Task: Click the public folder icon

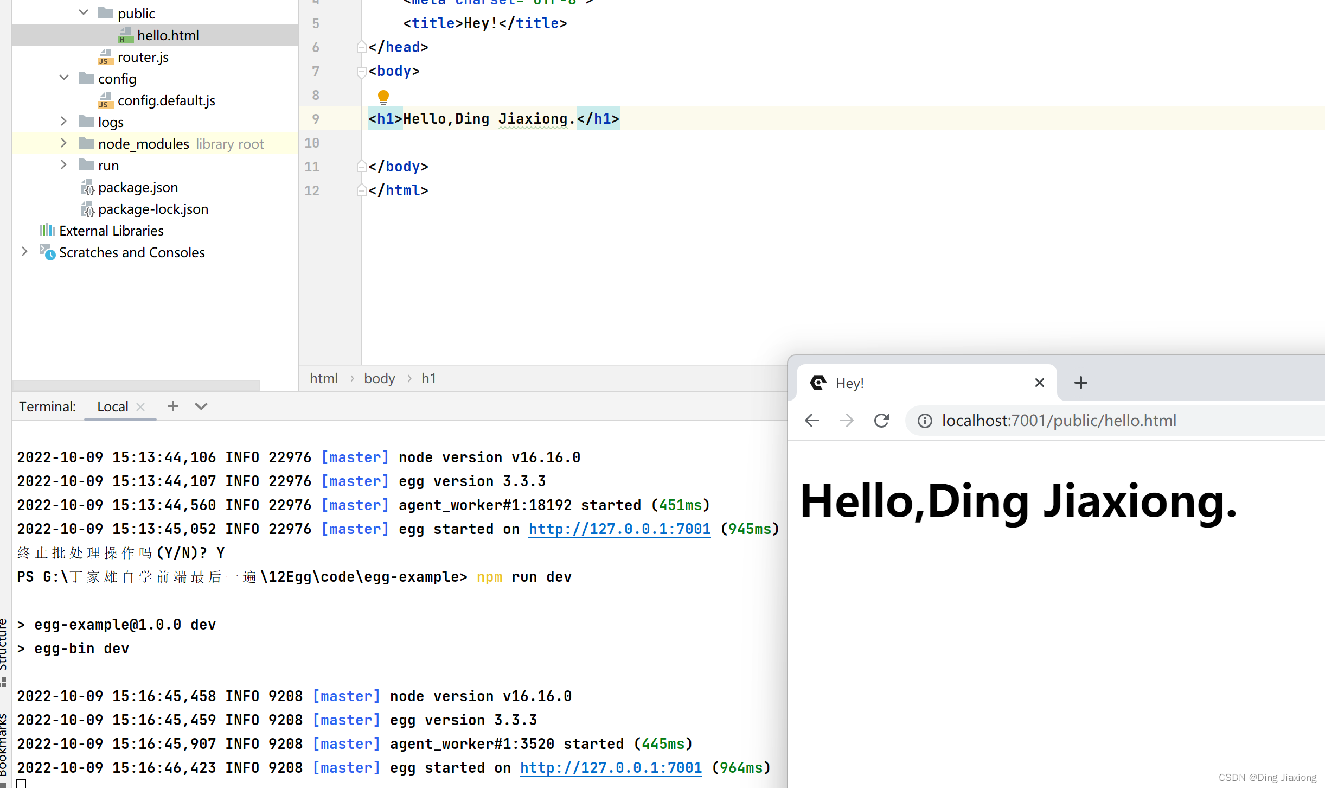Action: (106, 12)
